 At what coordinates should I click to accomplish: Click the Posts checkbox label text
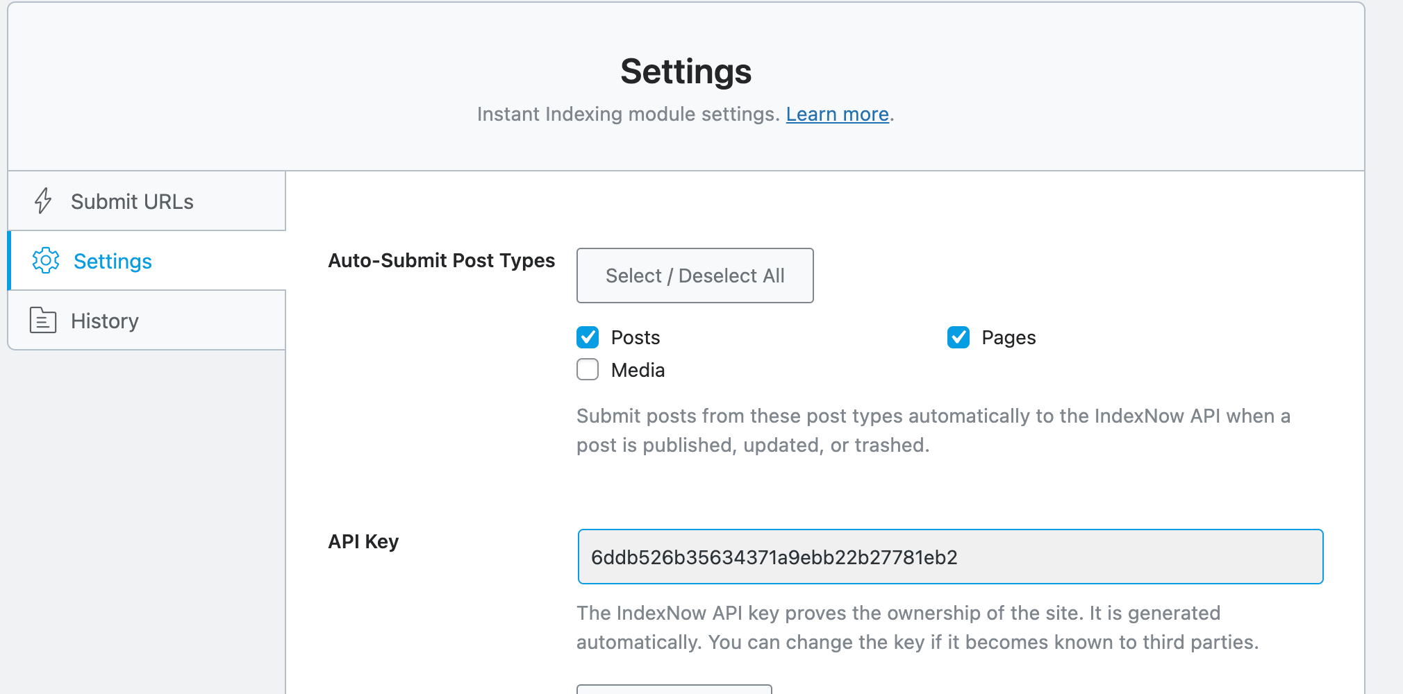coord(636,337)
